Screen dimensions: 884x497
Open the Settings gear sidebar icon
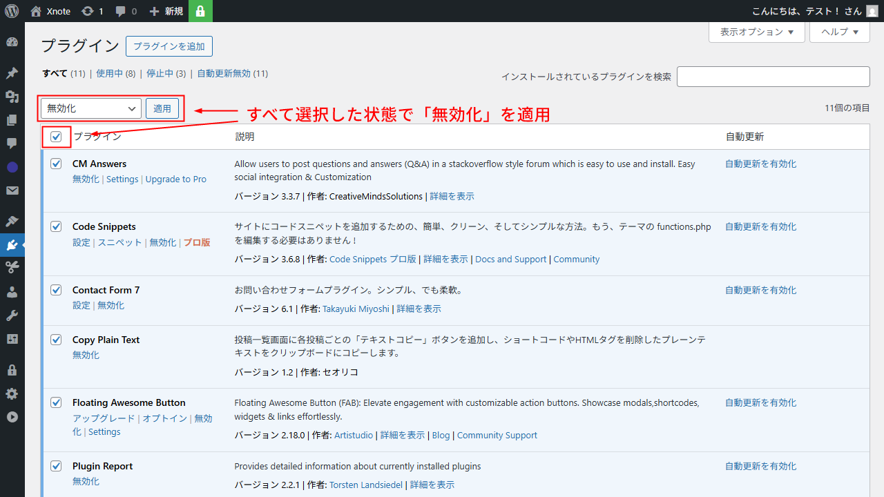click(12, 393)
